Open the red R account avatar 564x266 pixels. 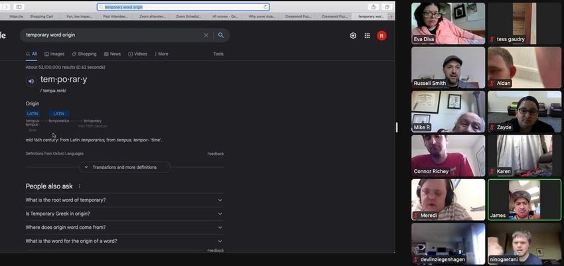[382, 36]
